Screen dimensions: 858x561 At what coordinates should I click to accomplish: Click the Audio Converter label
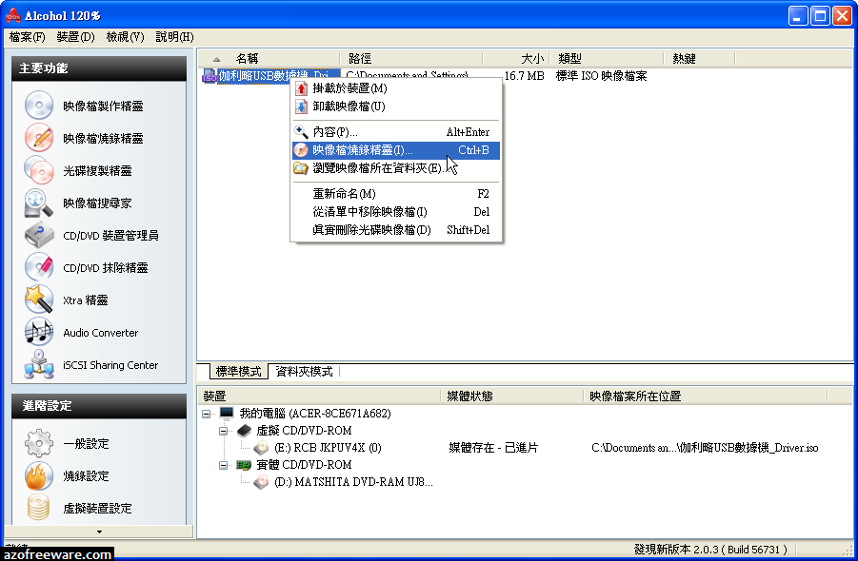click(101, 333)
